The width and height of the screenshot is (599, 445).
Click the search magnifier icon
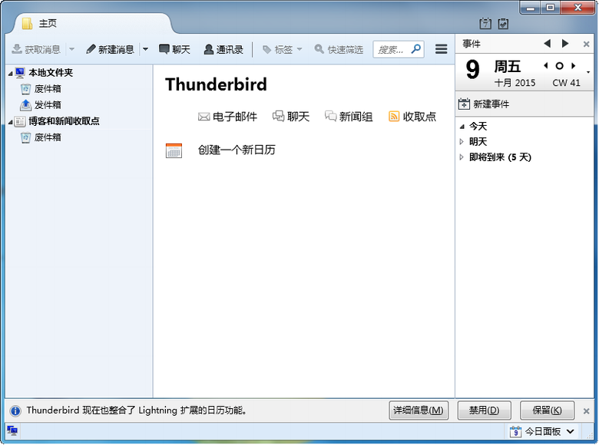point(416,49)
